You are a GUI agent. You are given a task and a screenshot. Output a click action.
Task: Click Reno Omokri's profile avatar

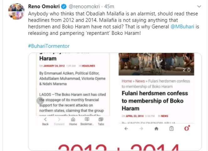click(15, 10)
